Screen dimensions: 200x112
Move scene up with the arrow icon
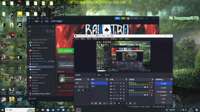[x=104, y=103]
